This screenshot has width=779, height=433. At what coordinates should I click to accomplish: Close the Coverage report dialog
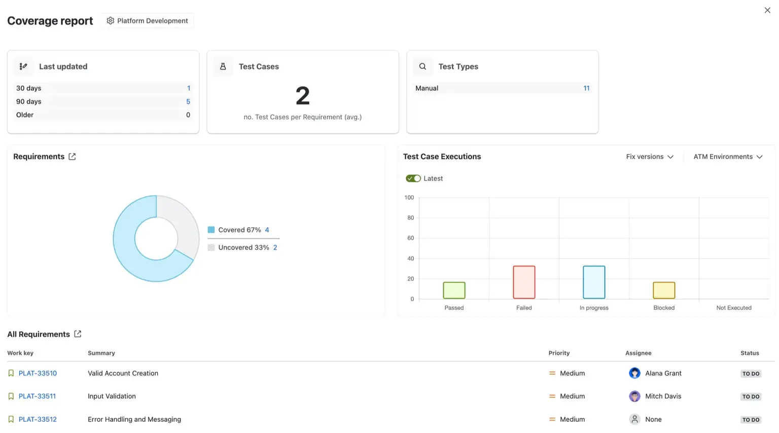767,10
